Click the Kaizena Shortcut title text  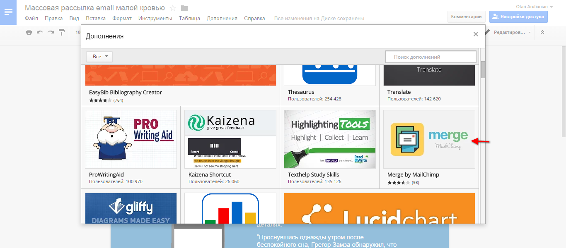coord(210,175)
